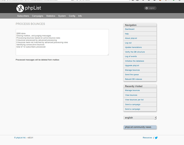Open the System menu
Viewport: 184px width, 145px height.
click(62, 16)
